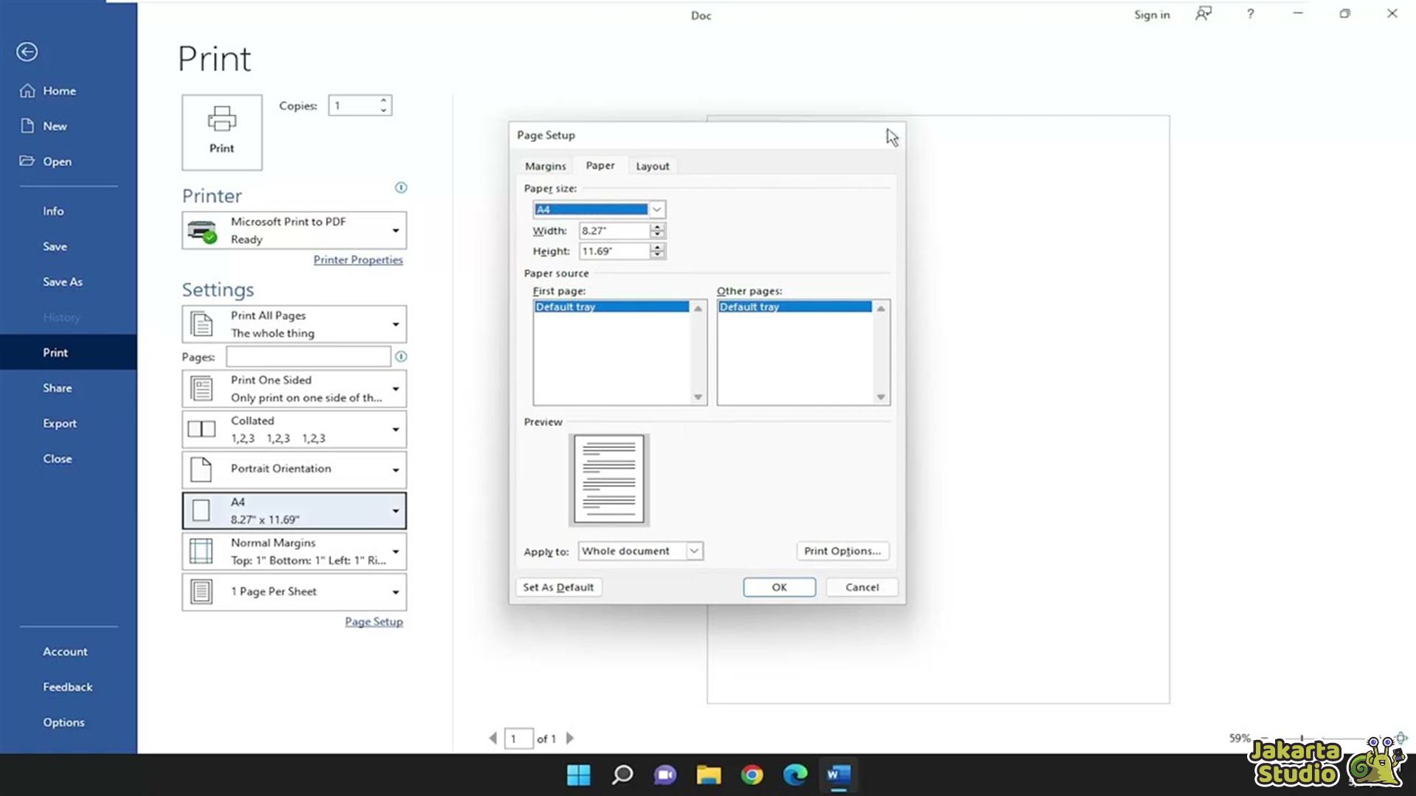Go to previous preview page arrow

493,738
